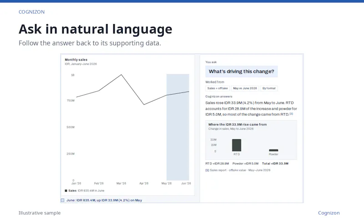The width and height of the screenshot is (364, 218).
Task: Click the 'Cognizon answers' label
Action: 219,96
